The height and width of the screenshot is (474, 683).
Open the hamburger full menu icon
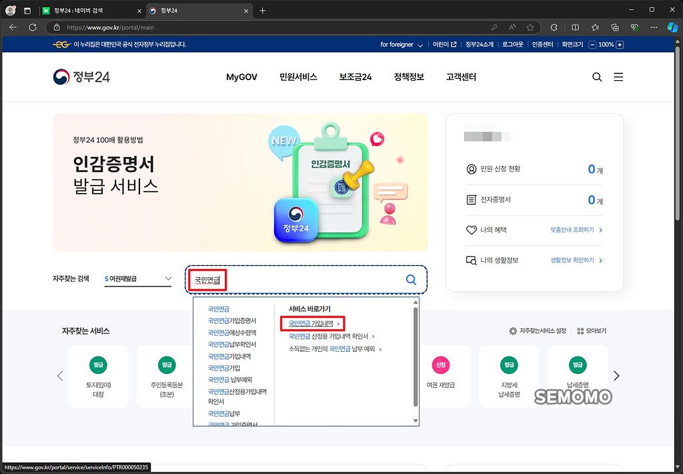point(618,77)
